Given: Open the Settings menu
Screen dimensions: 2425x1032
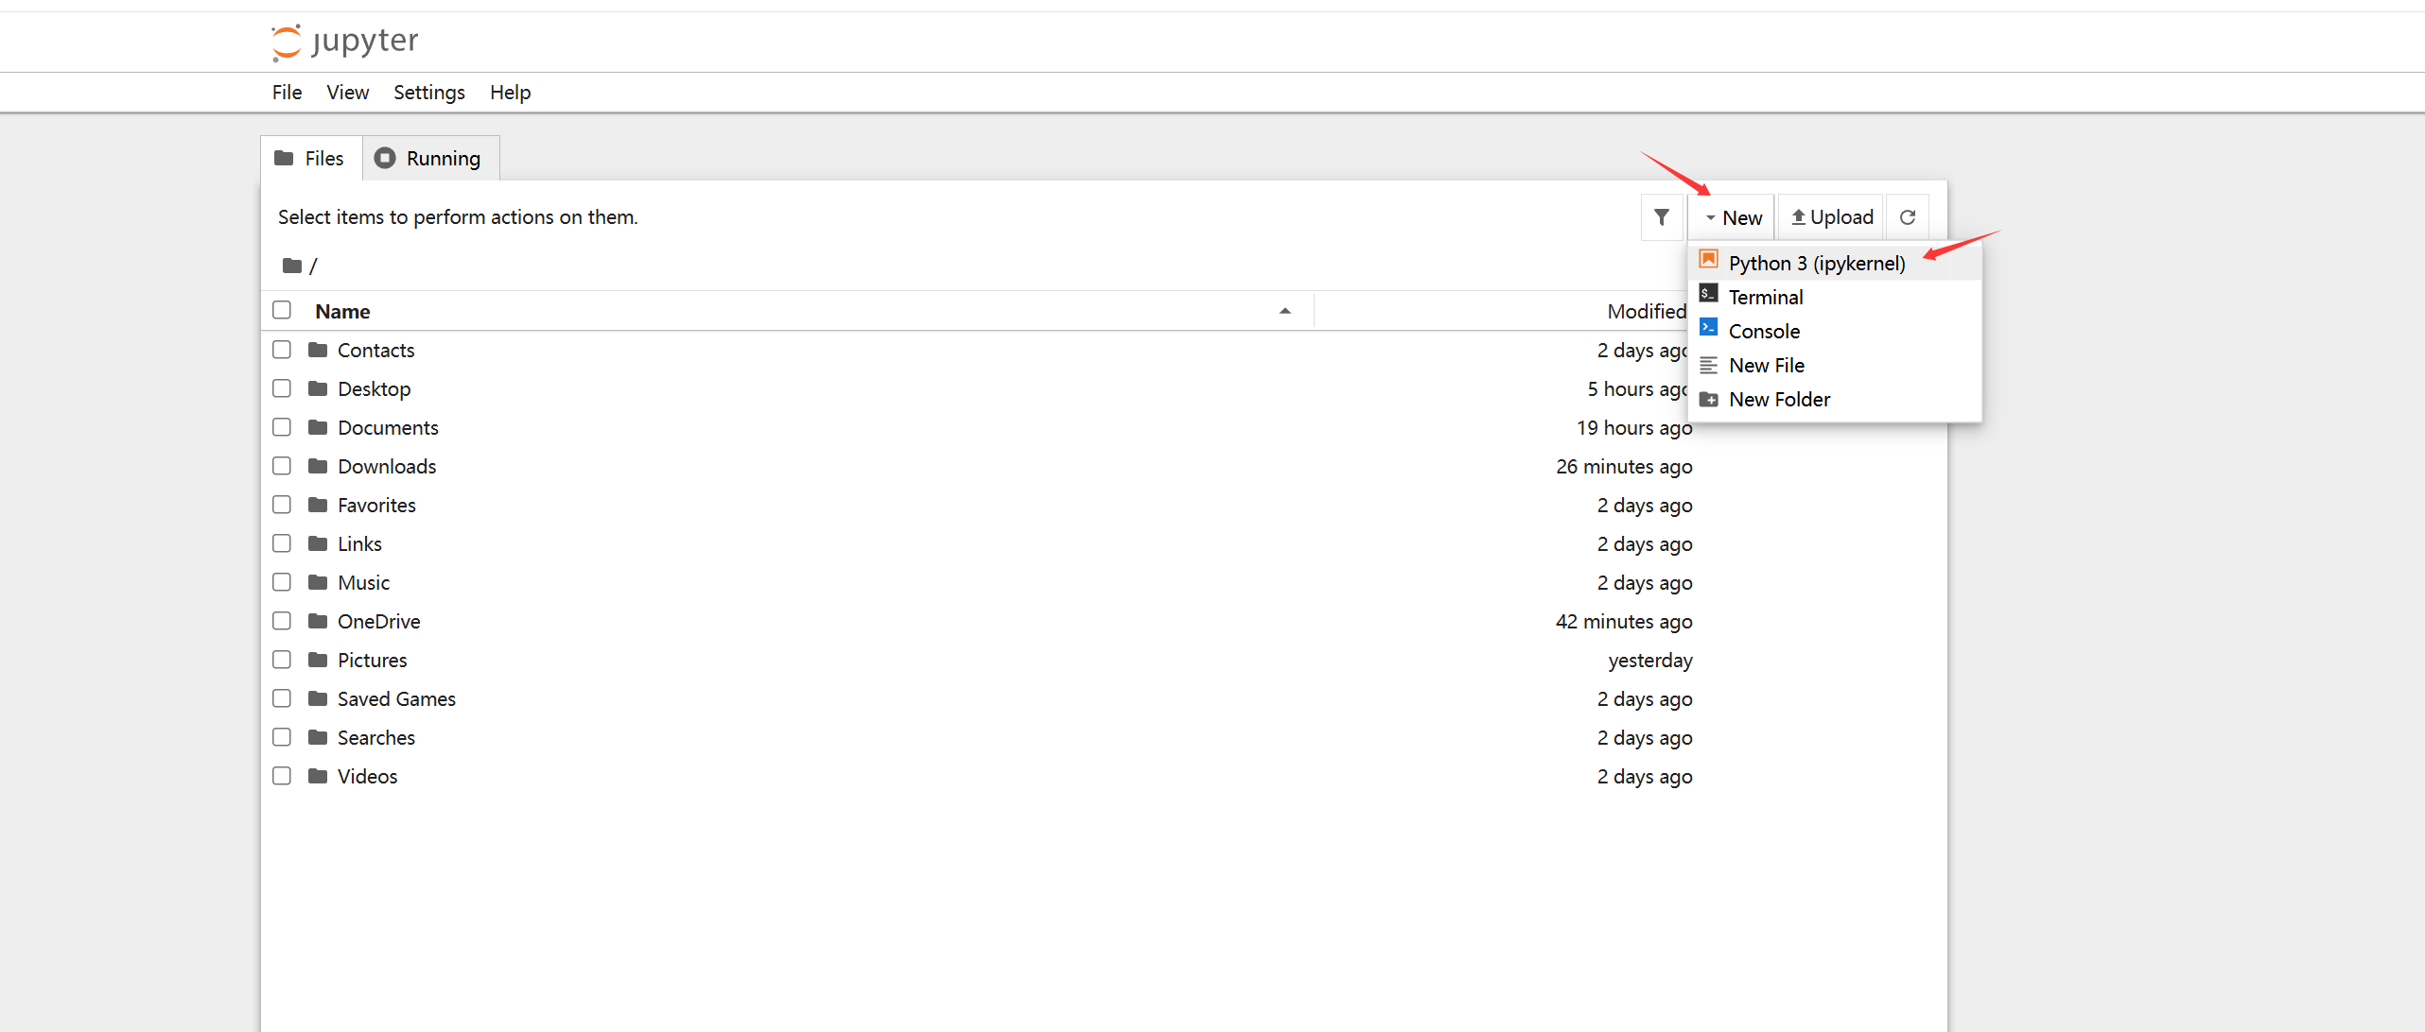Looking at the screenshot, I should tap(428, 93).
